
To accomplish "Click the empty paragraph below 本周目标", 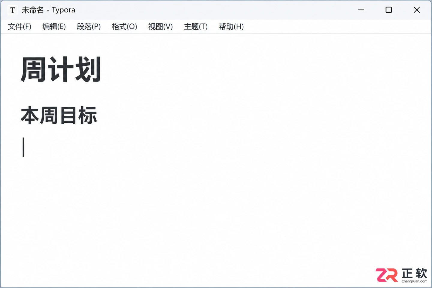I will click(216, 147).
